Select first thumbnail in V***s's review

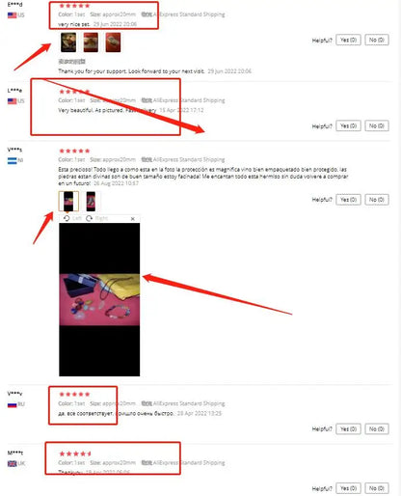[x=68, y=201]
